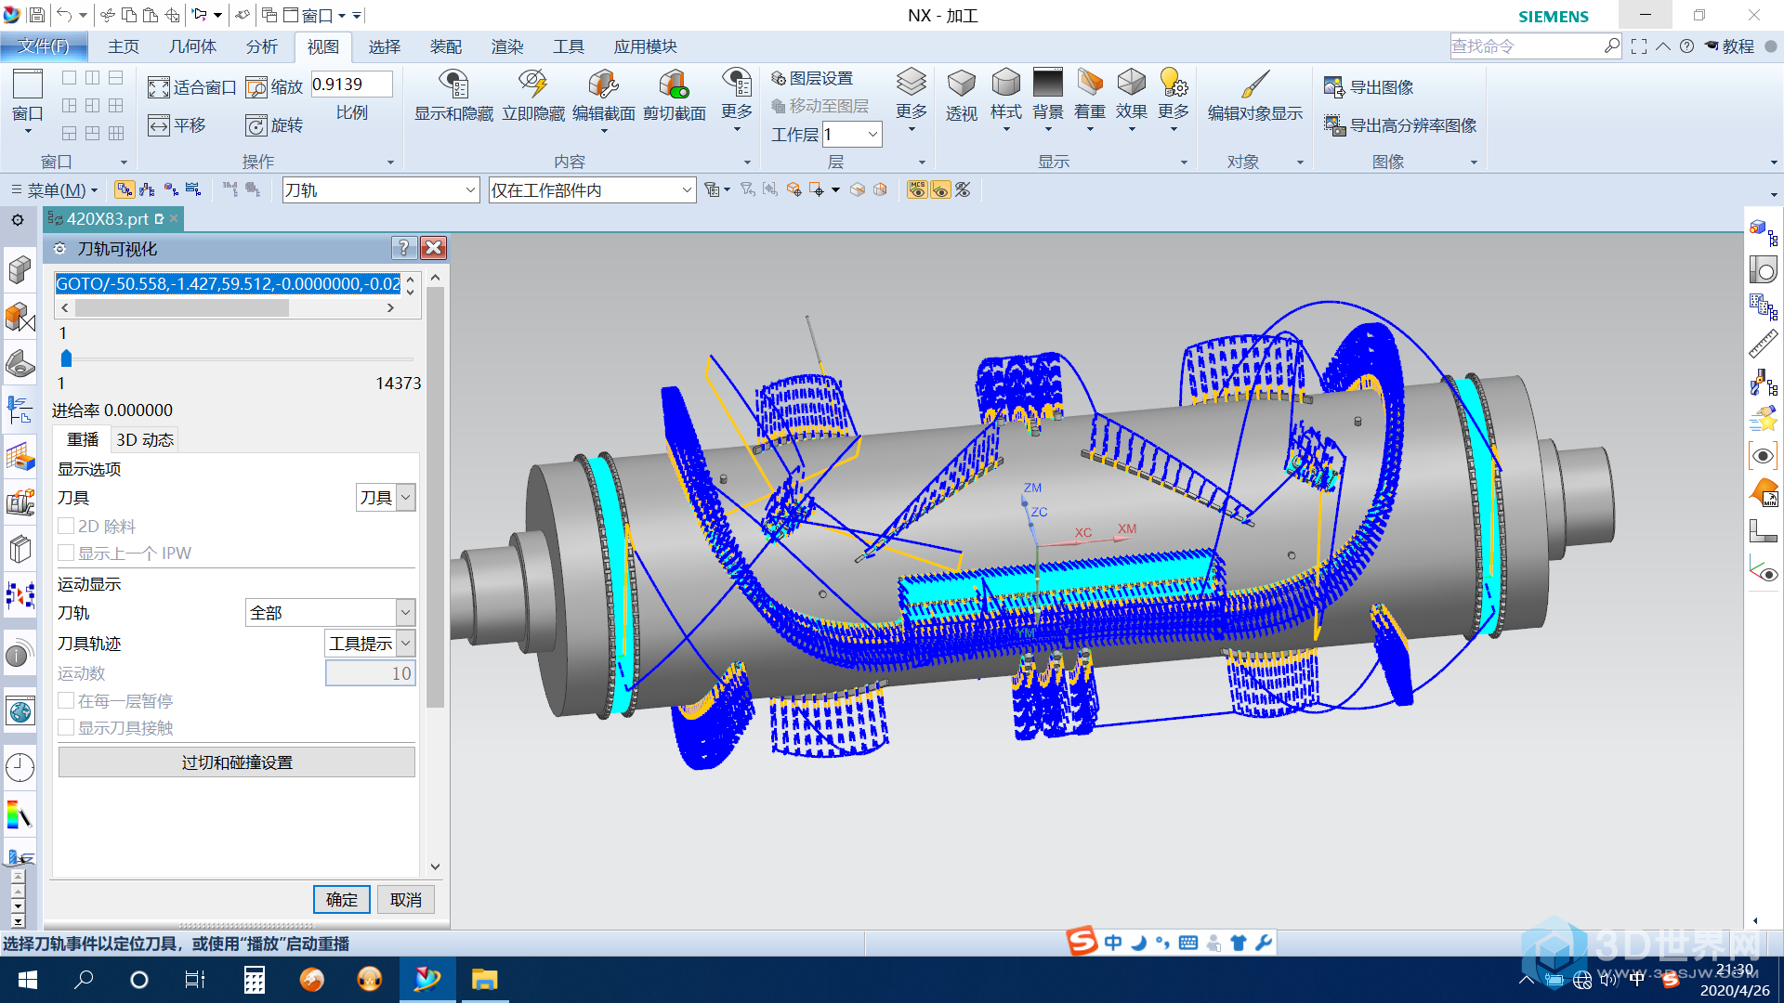Click the Background (背景) icon
Screen dimensions: 1784x1003
click(x=1047, y=84)
